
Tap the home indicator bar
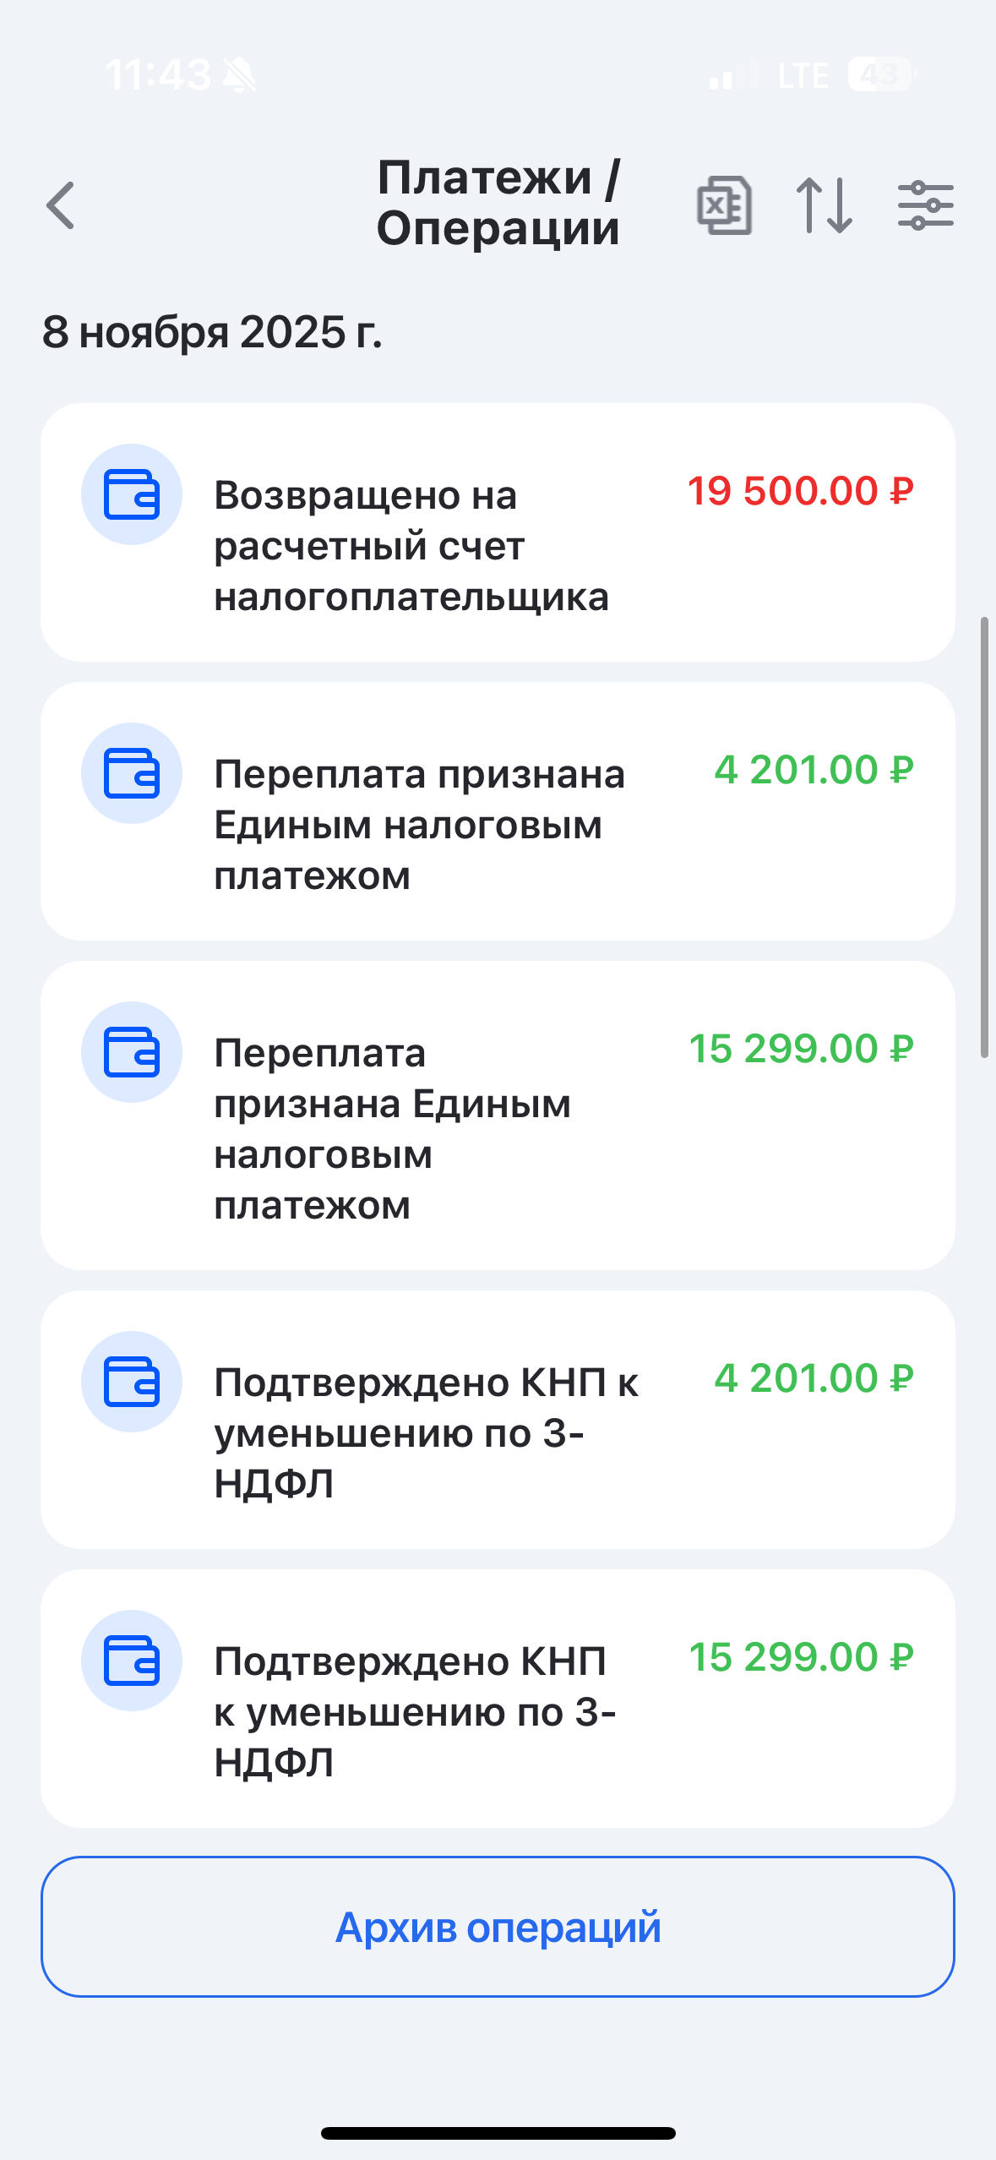pos(498,2133)
